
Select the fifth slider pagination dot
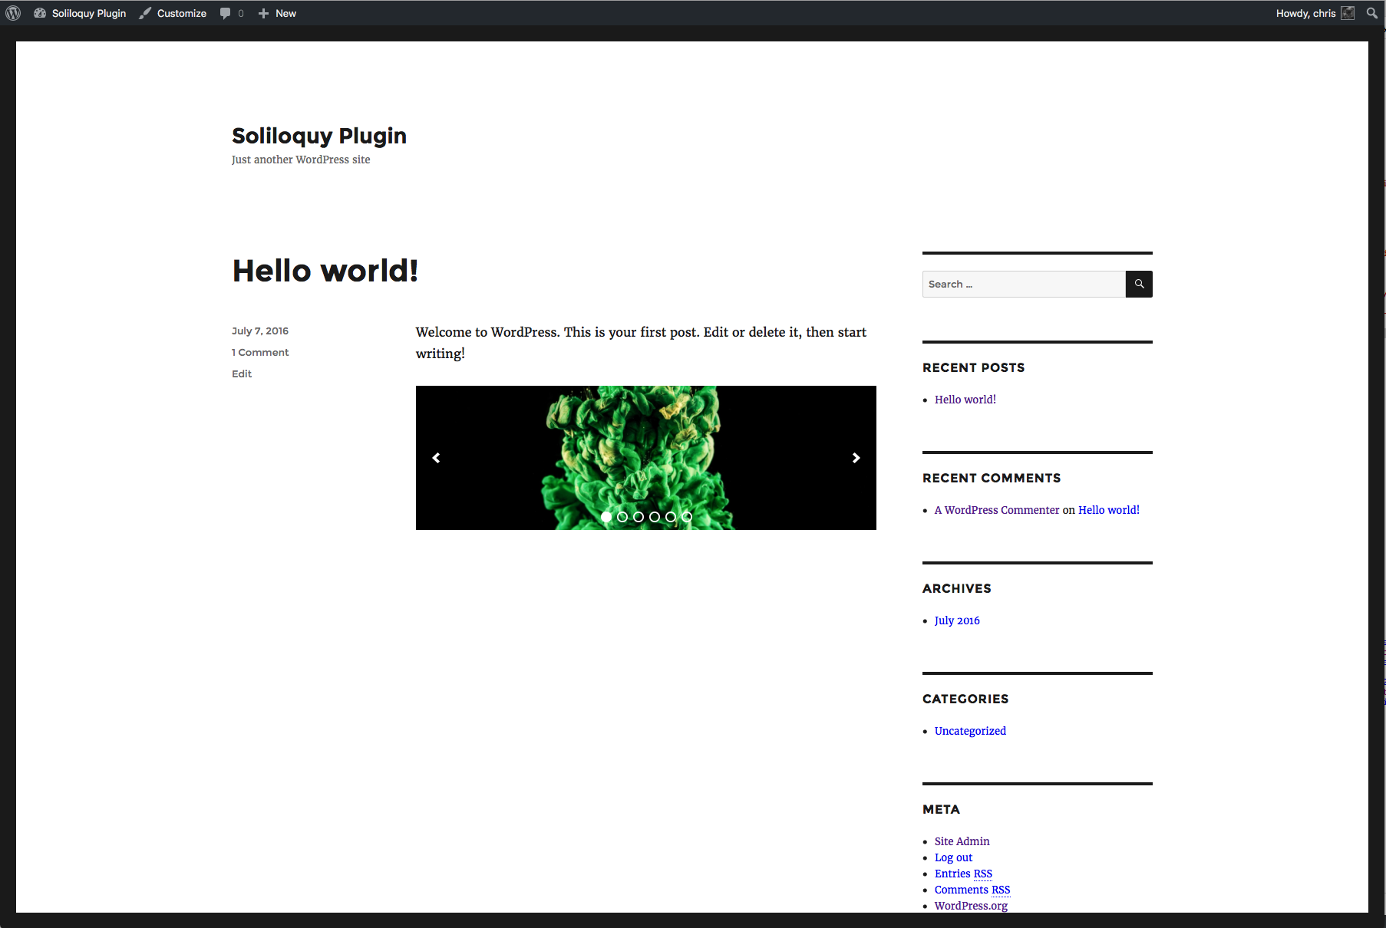671,517
